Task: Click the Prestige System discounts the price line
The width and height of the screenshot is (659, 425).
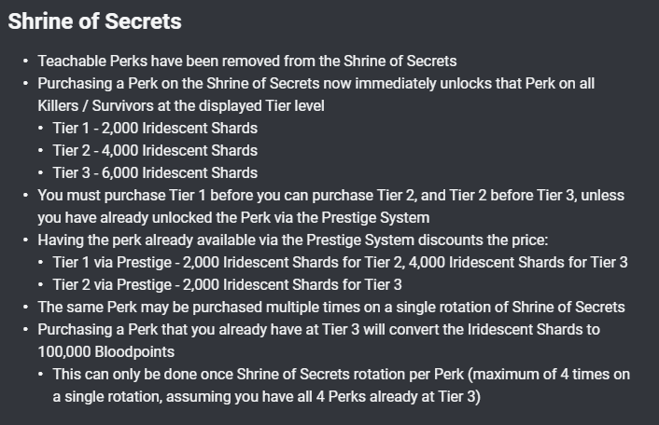Action: (293, 240)
